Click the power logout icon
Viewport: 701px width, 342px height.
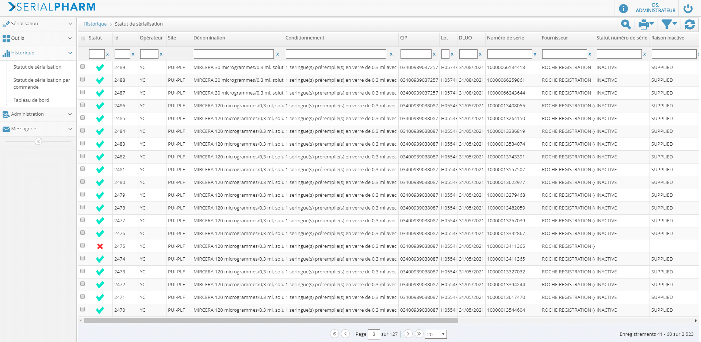(x=688, y=8)
